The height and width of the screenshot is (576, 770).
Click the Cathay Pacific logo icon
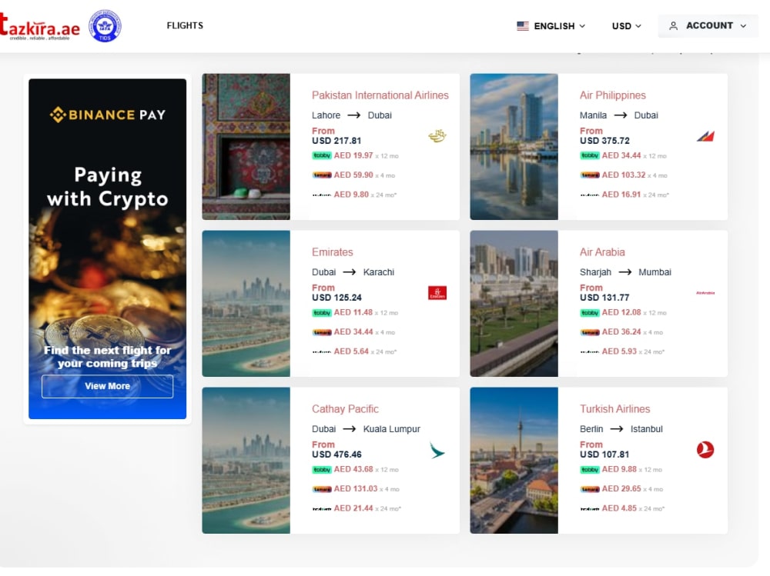pyautogui.click(x=437, y=450)
